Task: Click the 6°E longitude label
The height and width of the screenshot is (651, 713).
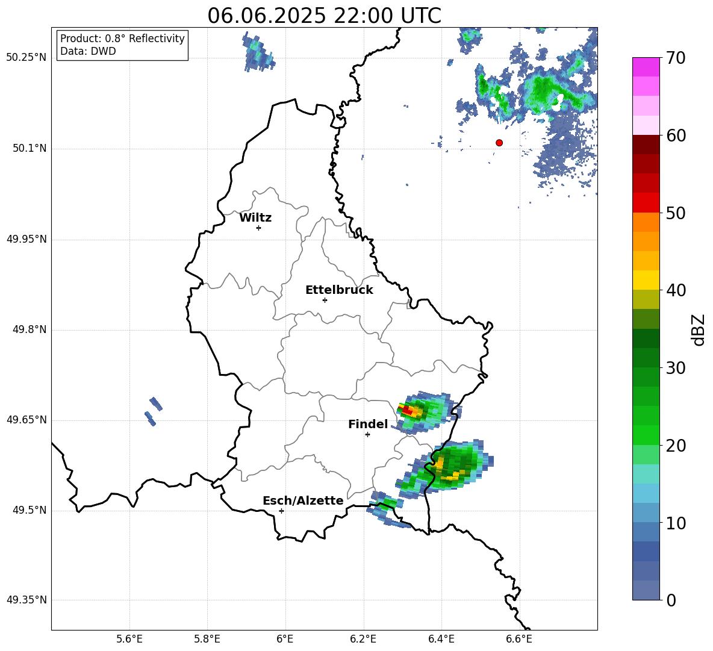Action: pos(285,639)
